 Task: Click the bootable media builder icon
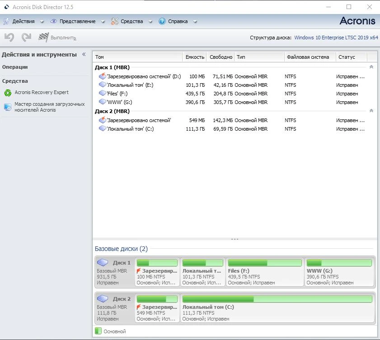click(x=8, y=107)
